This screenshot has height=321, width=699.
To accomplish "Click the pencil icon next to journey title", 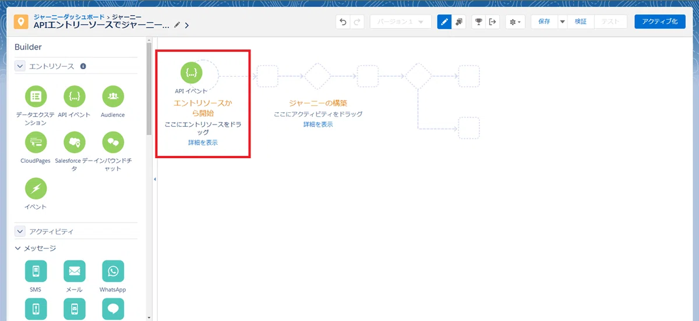I will point(177,25).
